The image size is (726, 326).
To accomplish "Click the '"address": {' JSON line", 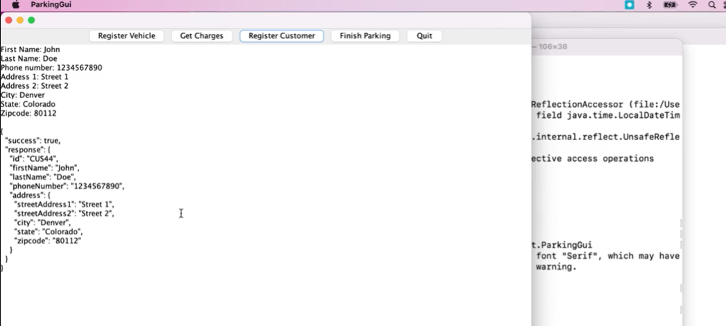I will pos(30,195).
